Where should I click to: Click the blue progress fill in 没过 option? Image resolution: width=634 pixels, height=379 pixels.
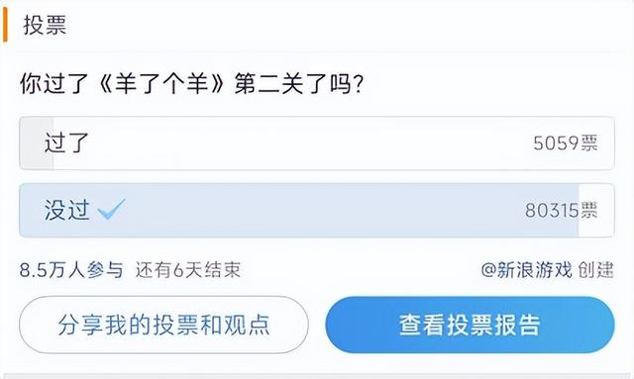pyautogui.click(x=299, y=210)
